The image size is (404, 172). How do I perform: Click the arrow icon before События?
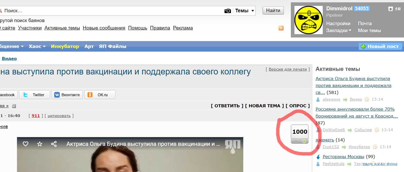pyautogui.click(x=350, y=130)
